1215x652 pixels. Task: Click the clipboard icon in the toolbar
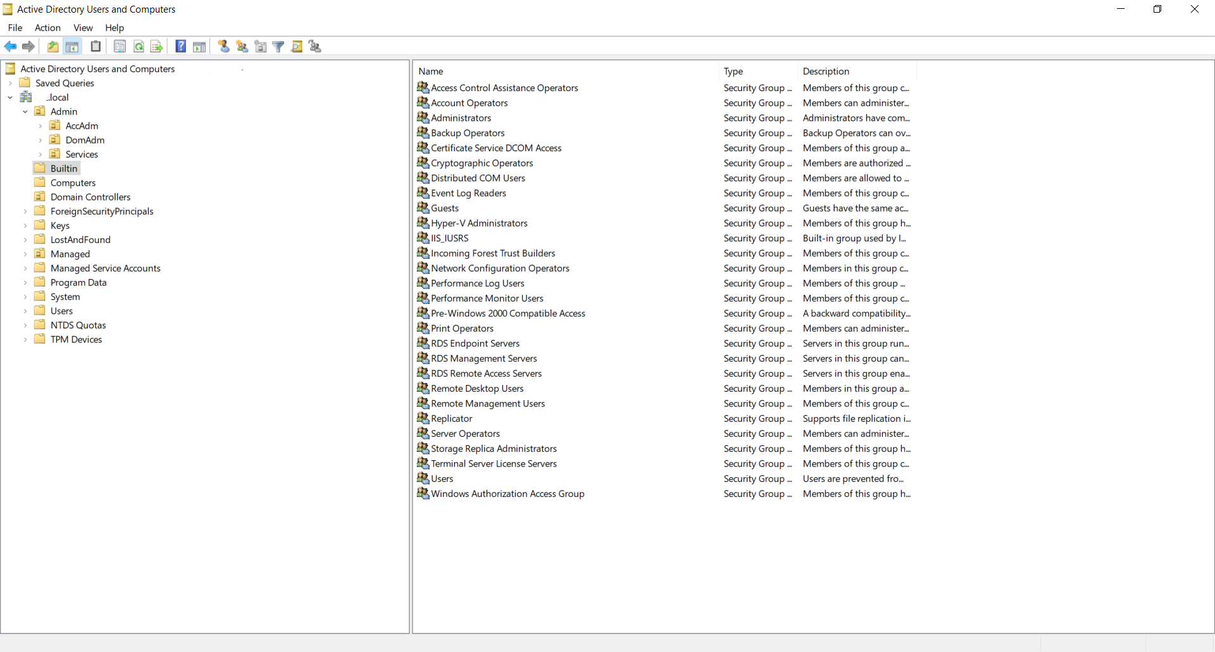[96, 46]
